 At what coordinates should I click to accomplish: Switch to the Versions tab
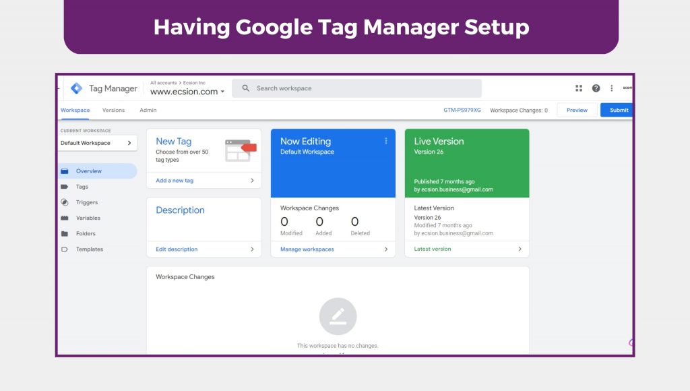[113, 110]
